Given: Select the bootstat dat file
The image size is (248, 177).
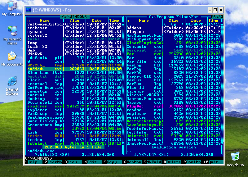Looking at the screenshot, I should pyautogui.click(x=74, y=76).
